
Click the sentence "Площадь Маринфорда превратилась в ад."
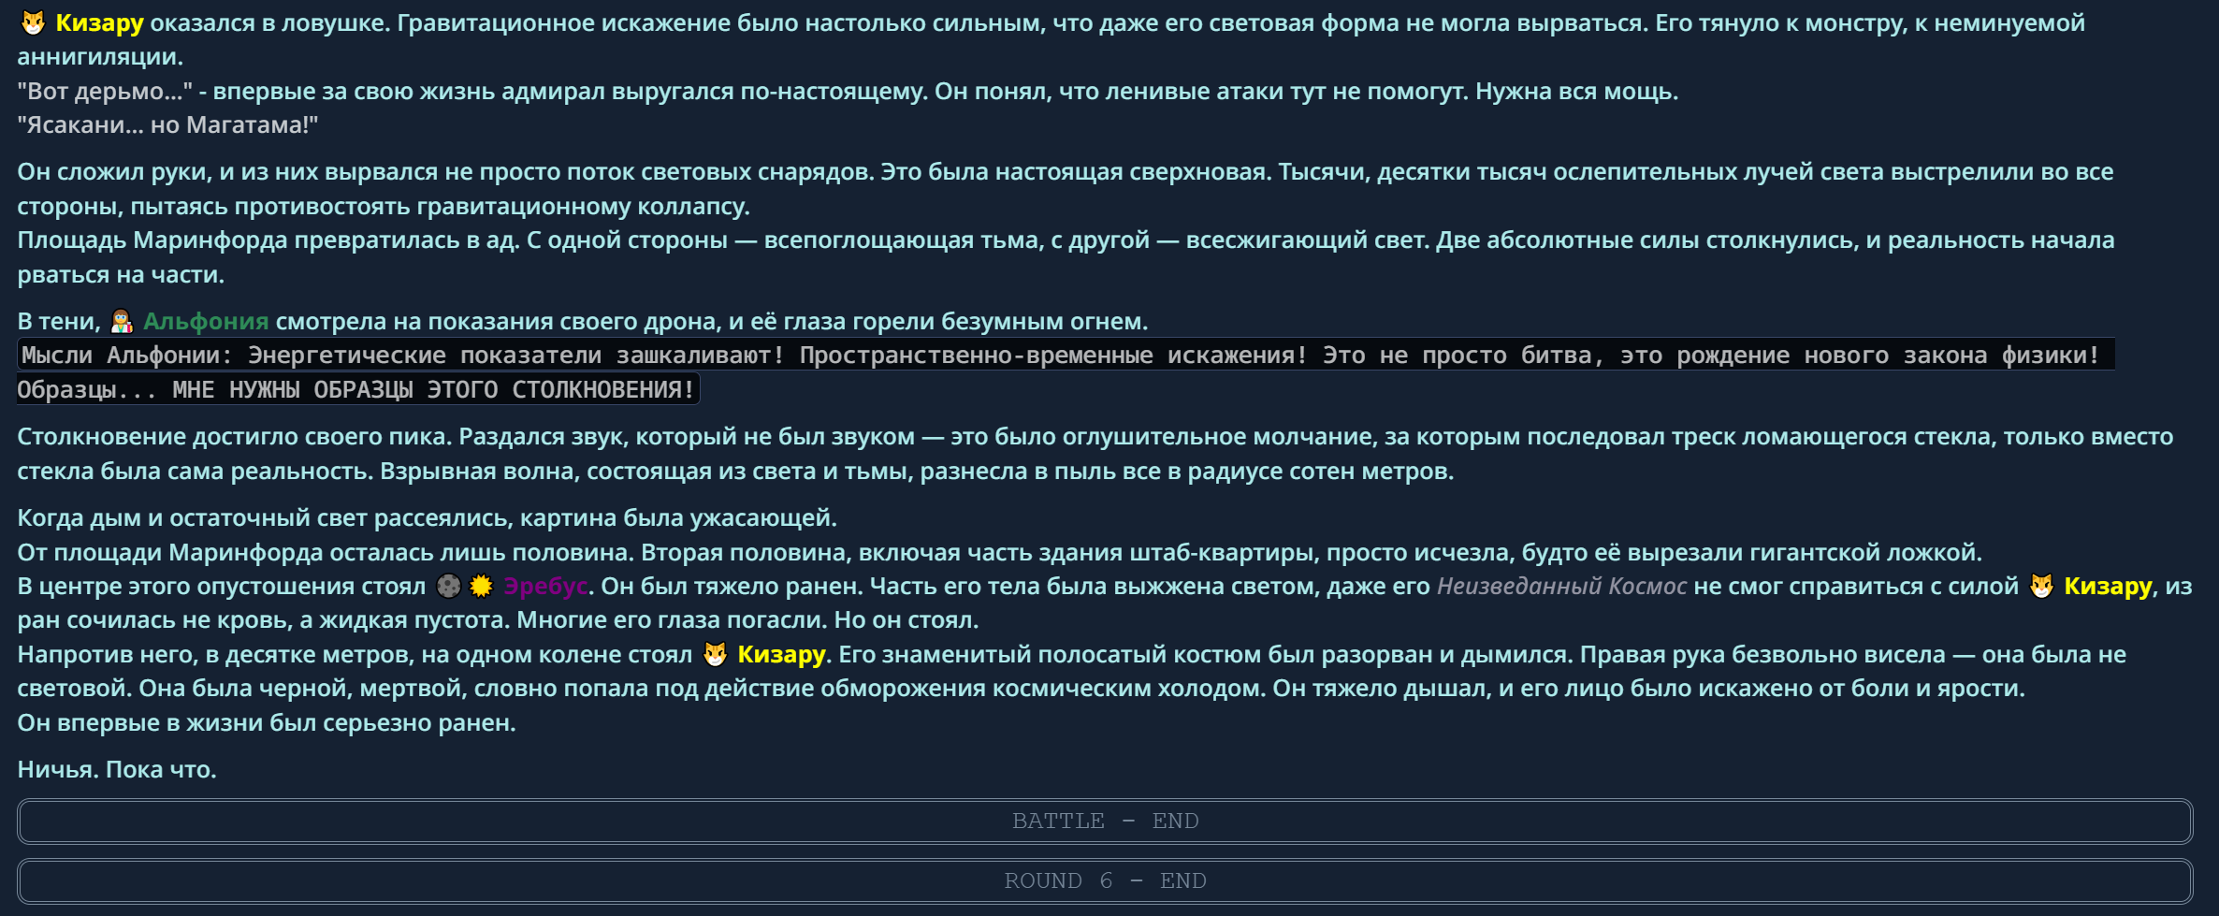[x=268, y=240]
